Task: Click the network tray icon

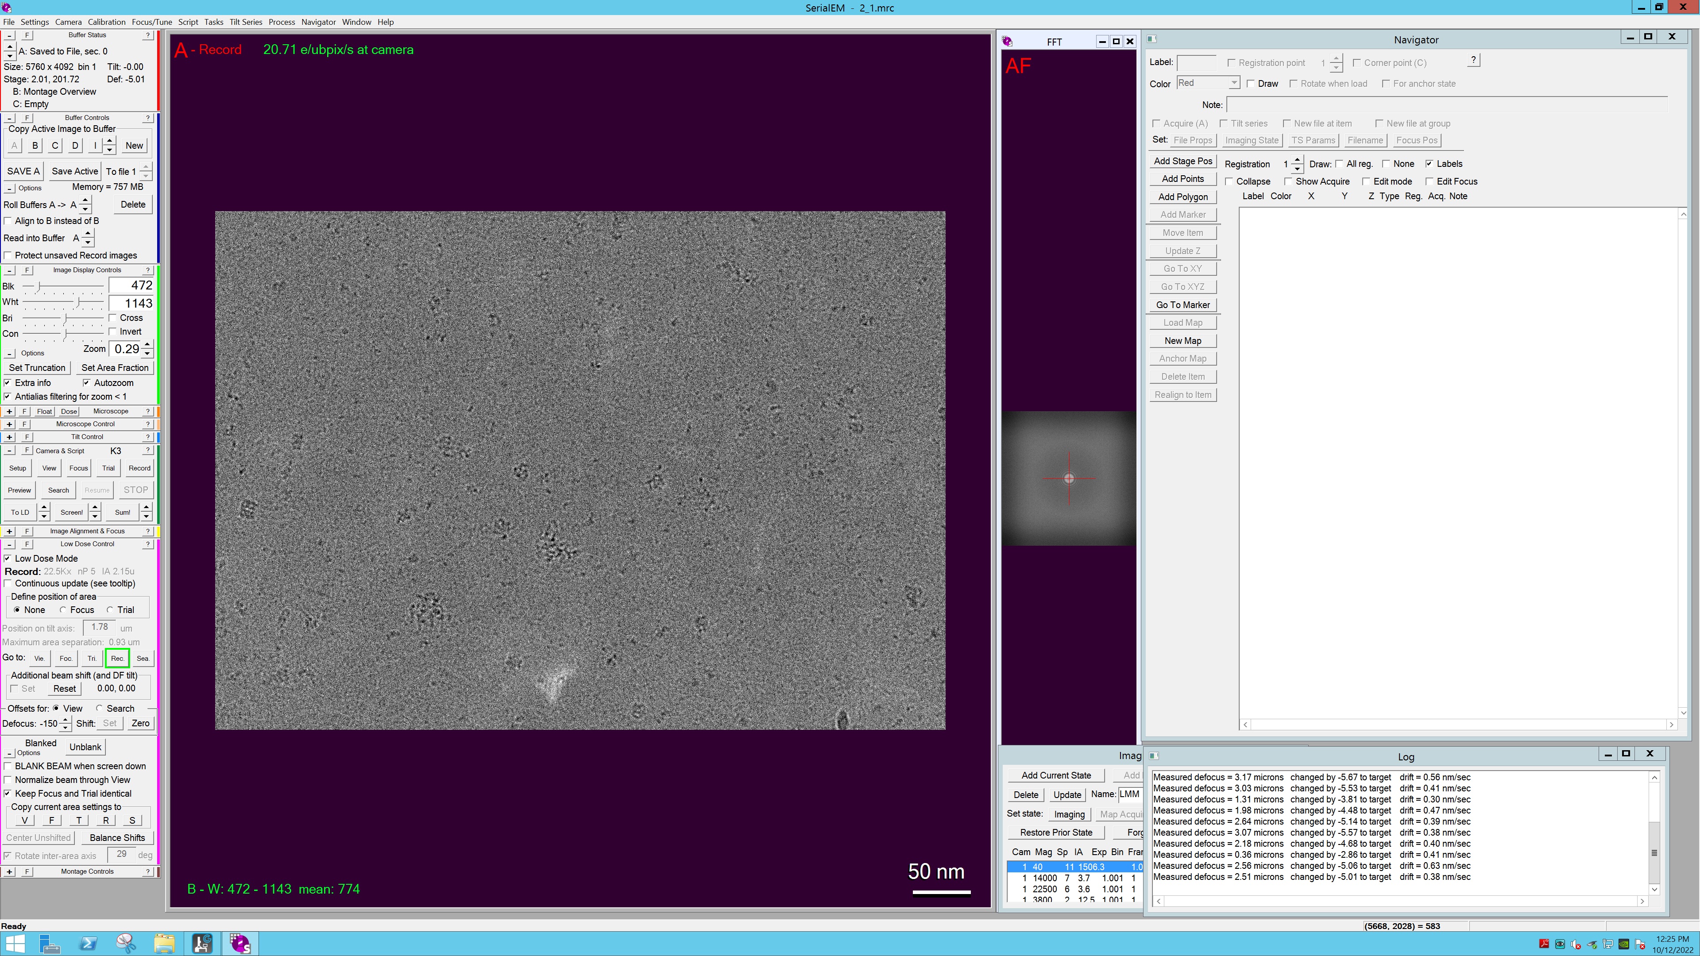Action: pos(1607,944)
